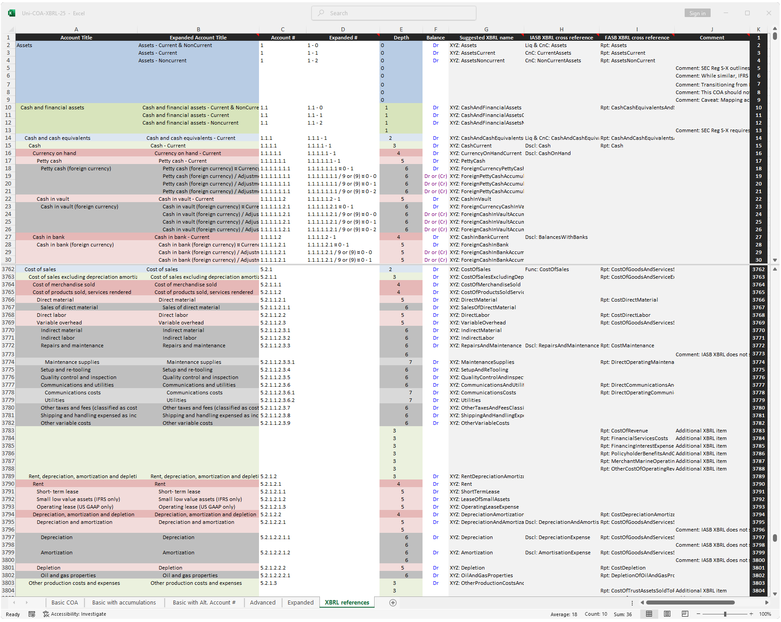The height and width of the screenshot is (622, 781).
Task: Select XYZ: CashInVault cell
Action: pyautogui.click(x=486, y=199)
